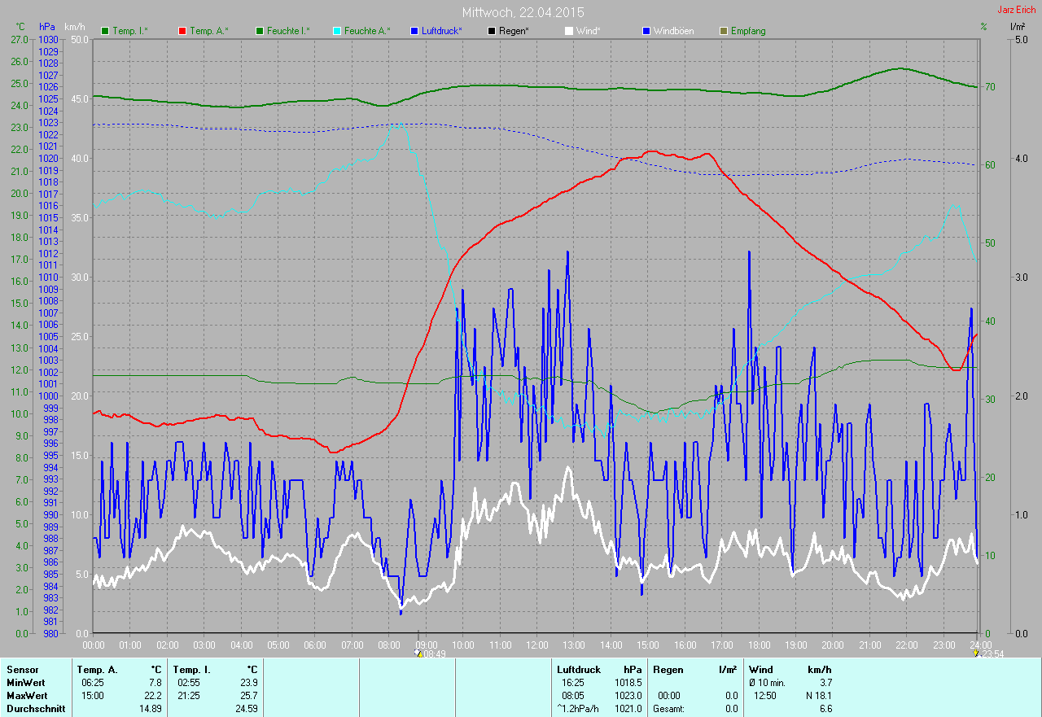Click the Feuchte I. legend label

[x=288, y=31]
